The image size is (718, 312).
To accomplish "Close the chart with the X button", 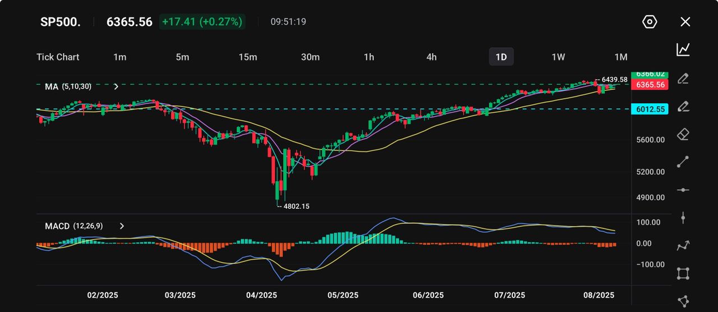I will coord(685,22).
